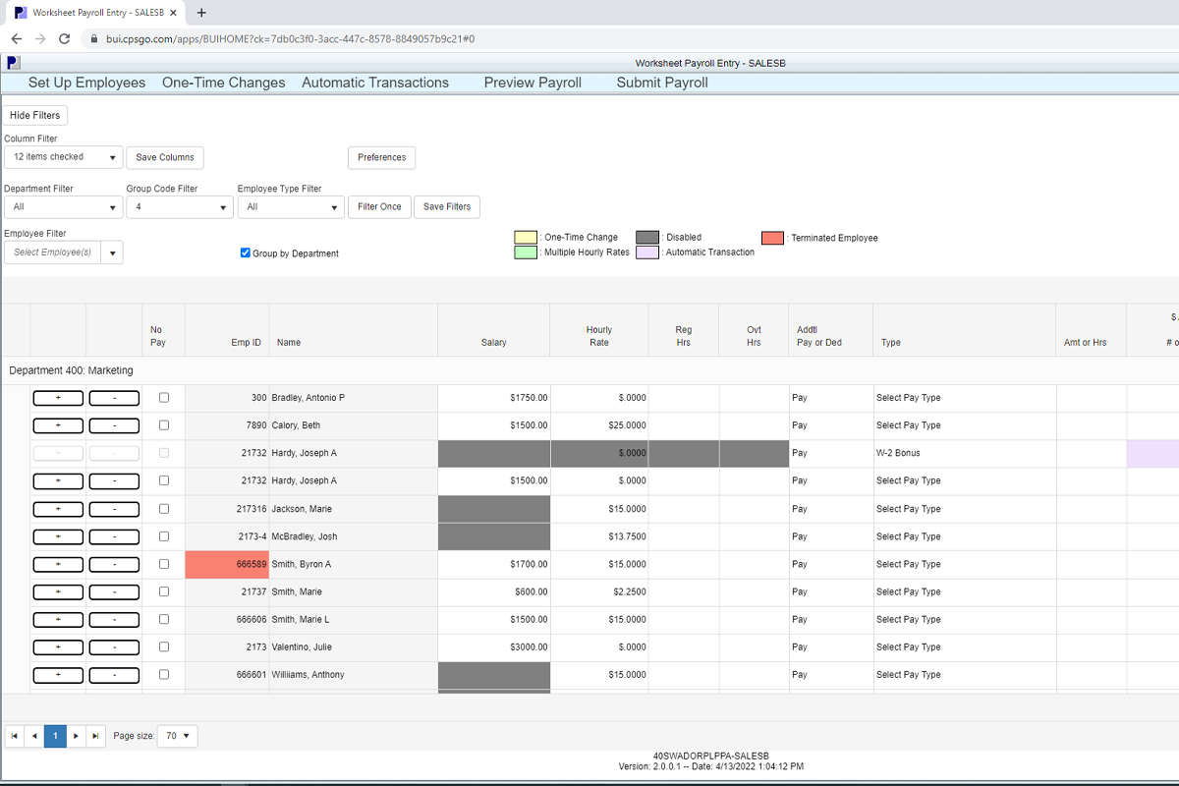Open the Set Up Employees menu
The width and height of the screenshot is (1179, 786).
tap(84, 83)
